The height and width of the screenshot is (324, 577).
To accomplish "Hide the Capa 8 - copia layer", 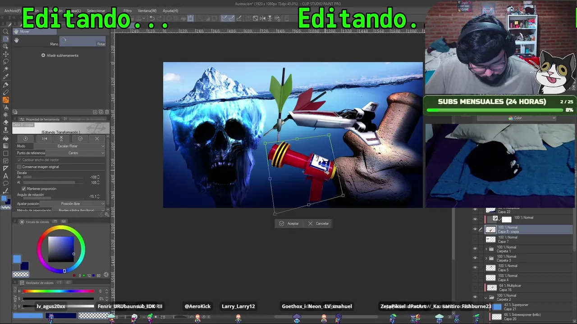I will [475, 229].
